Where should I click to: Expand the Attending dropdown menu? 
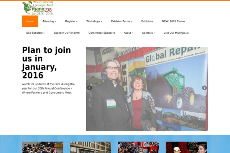(49, 21)
